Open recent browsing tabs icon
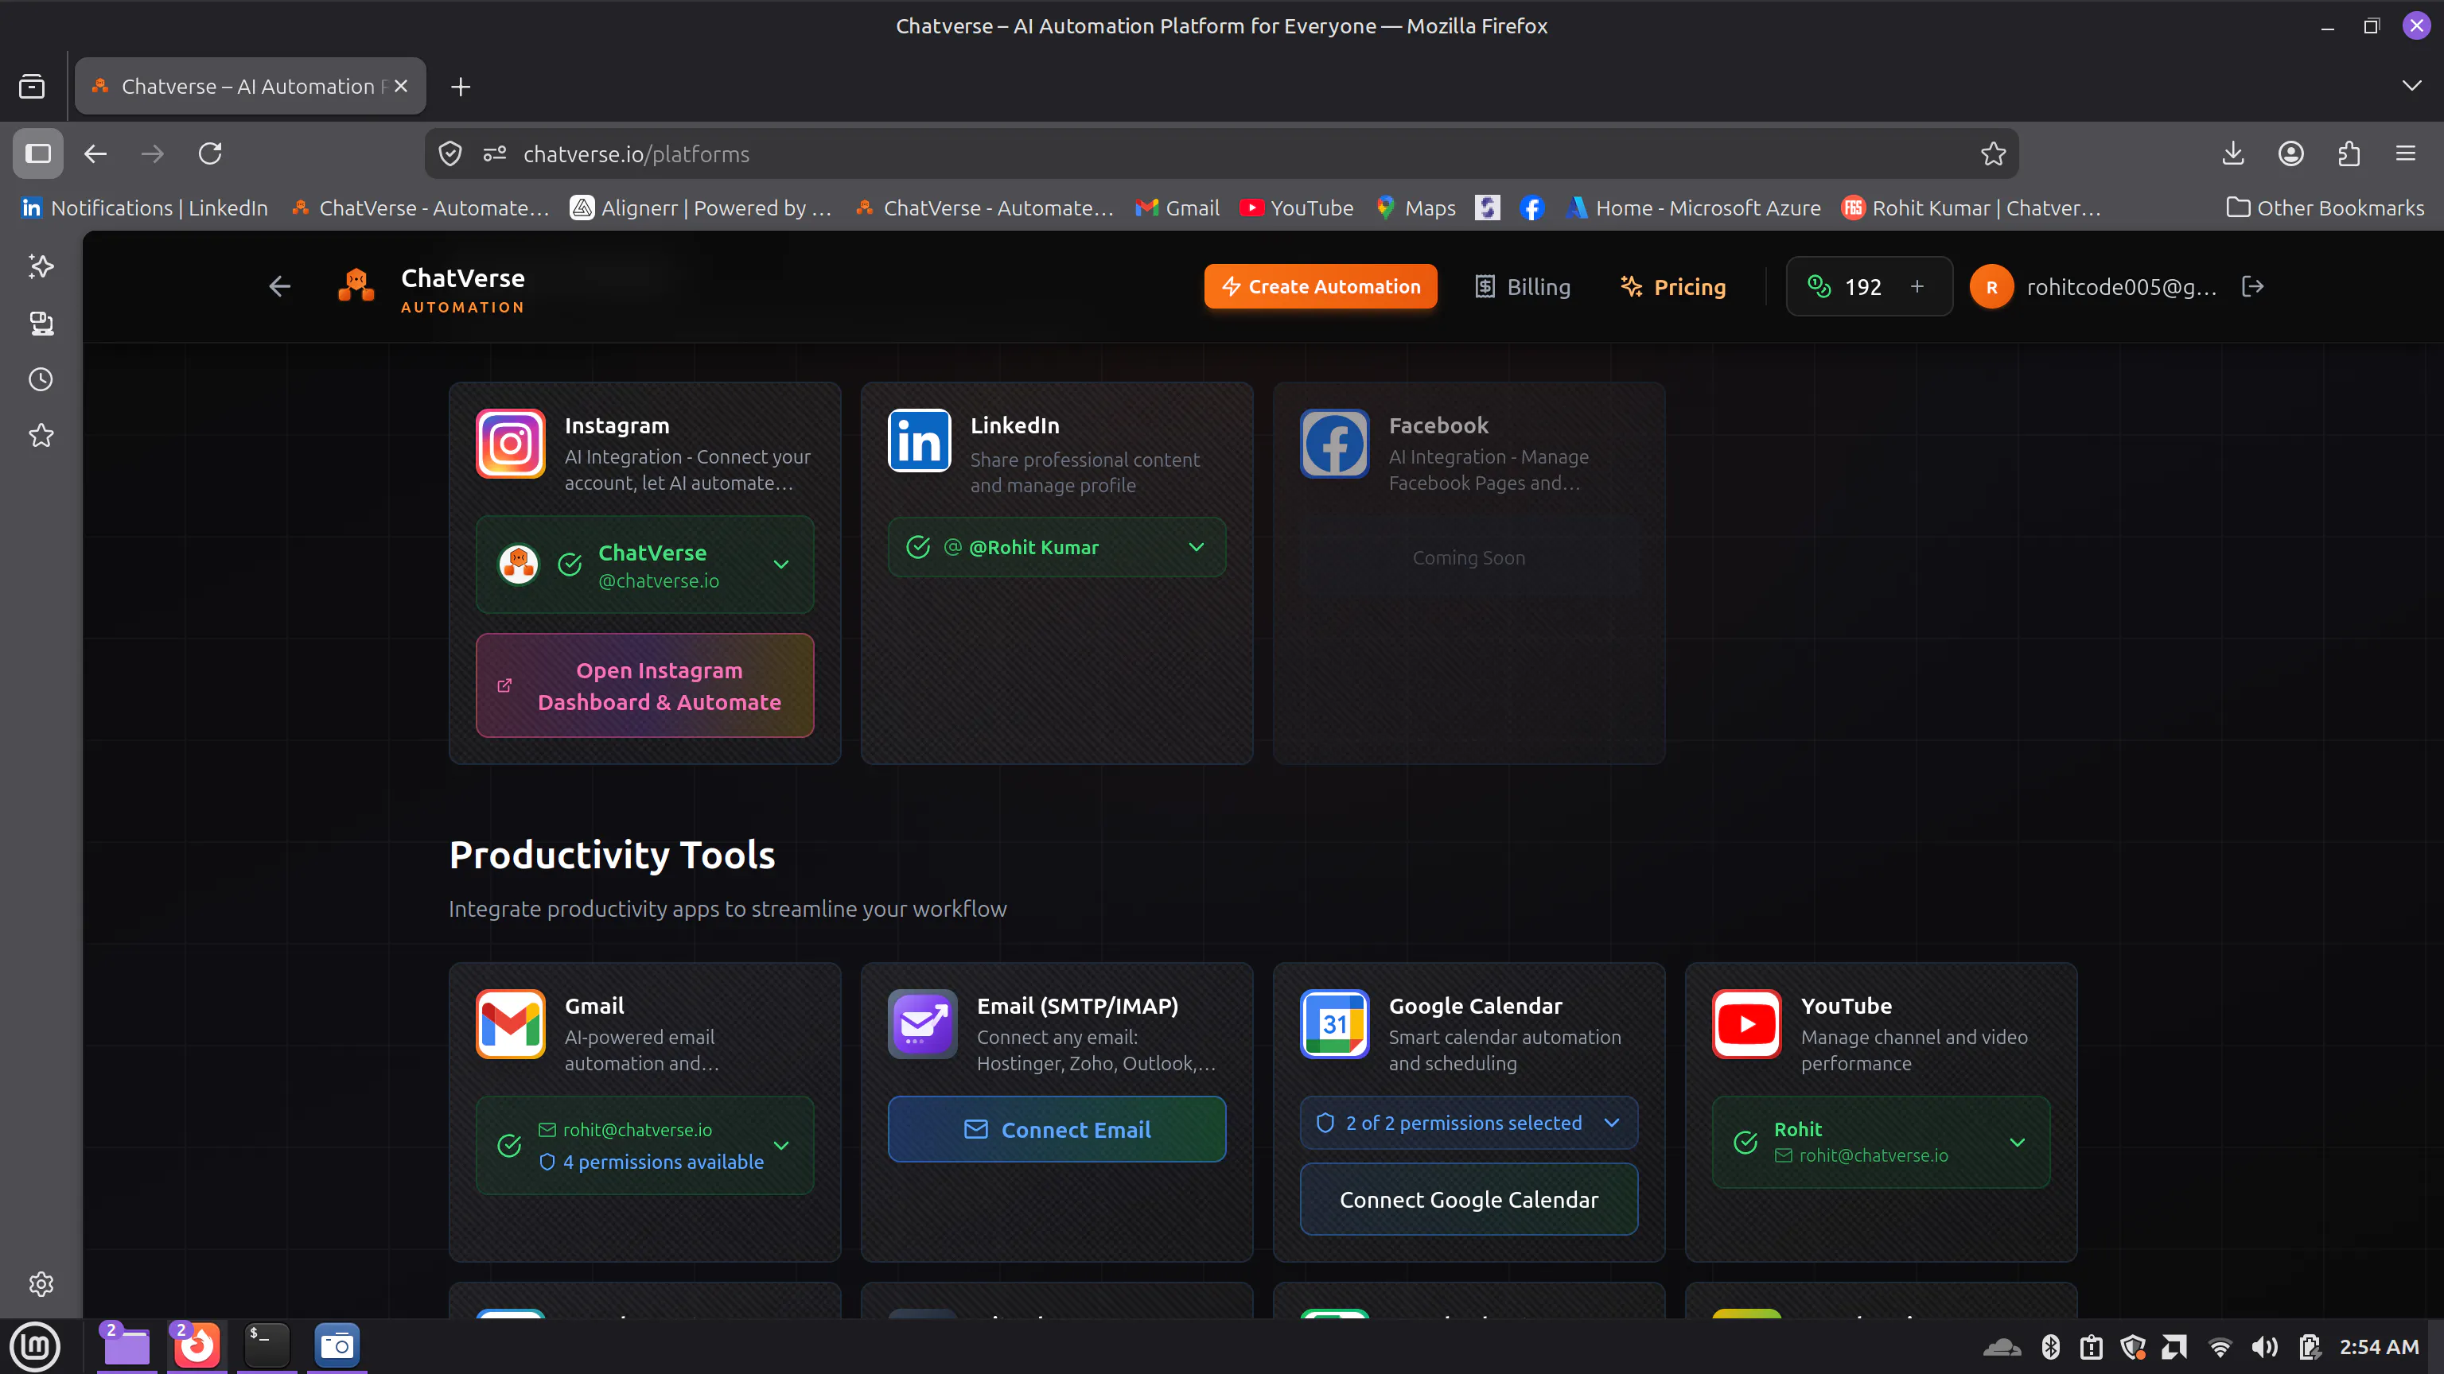2444x1374 pixels. click(x=31, y=87)
